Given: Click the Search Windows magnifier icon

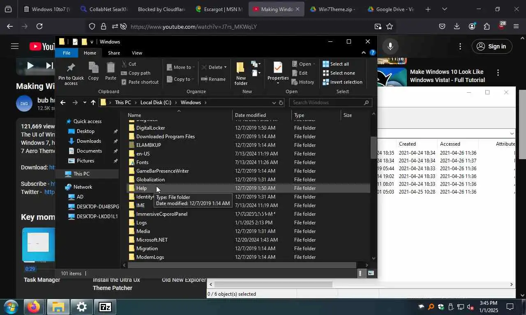Looking at the screenshot, I should (x=366, y=103).
